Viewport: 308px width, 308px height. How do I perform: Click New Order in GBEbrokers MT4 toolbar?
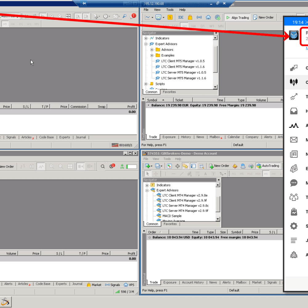coord(219,166)
